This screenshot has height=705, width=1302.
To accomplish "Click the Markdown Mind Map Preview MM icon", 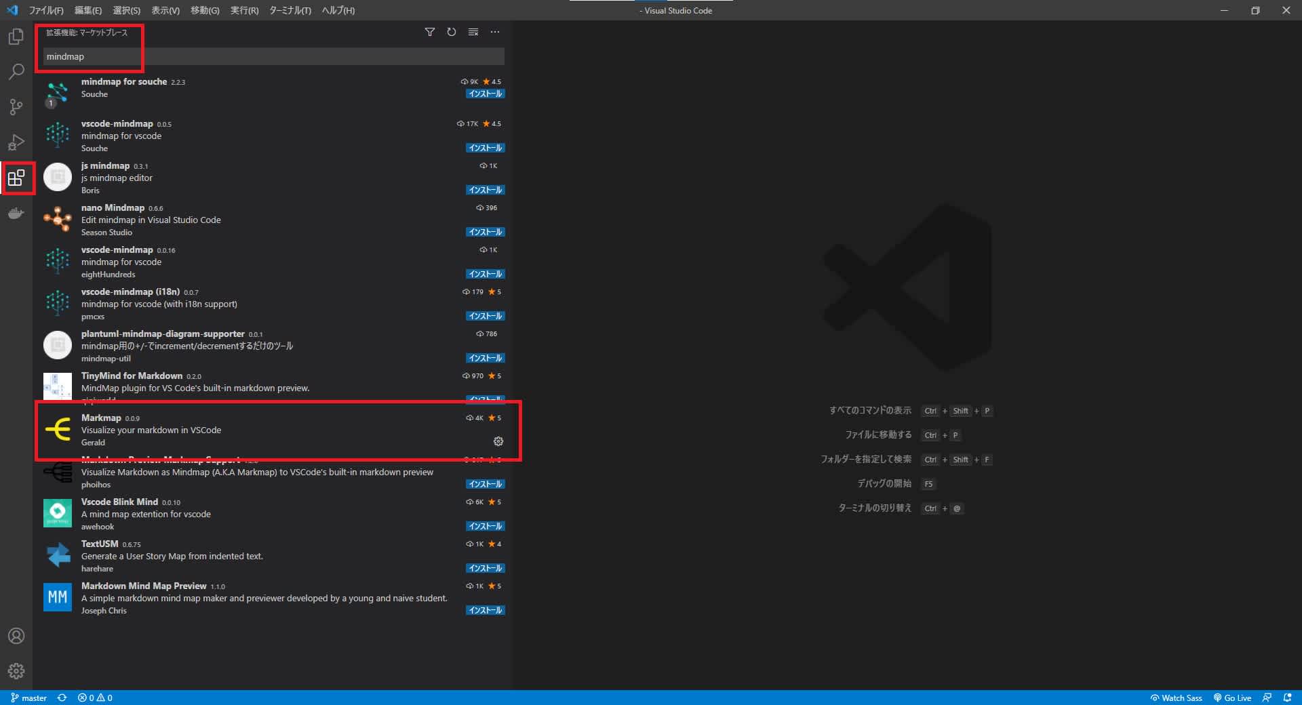I will point(58,597).
